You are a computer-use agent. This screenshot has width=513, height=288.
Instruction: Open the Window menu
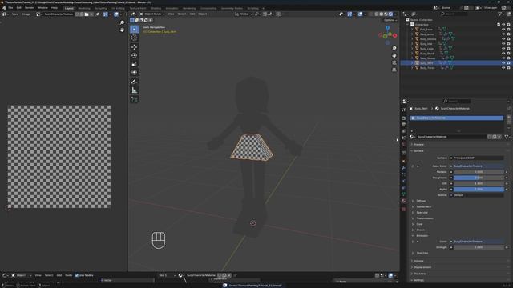pyautogui.click(x=42, y=8)
